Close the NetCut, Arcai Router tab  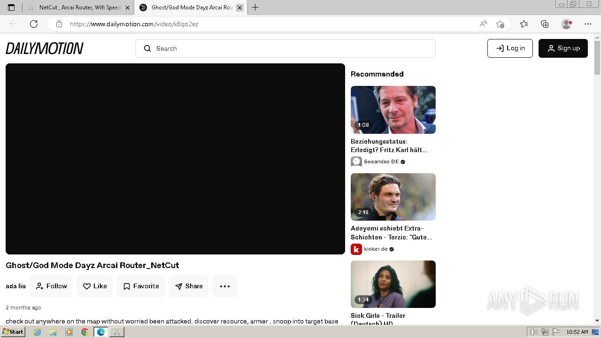tap(127, 8)
